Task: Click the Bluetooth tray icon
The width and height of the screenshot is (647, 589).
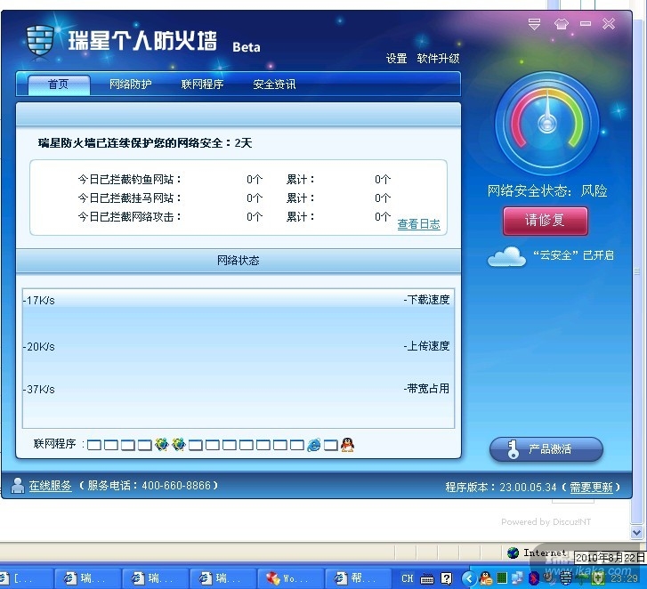Action: tap(534, 578)
